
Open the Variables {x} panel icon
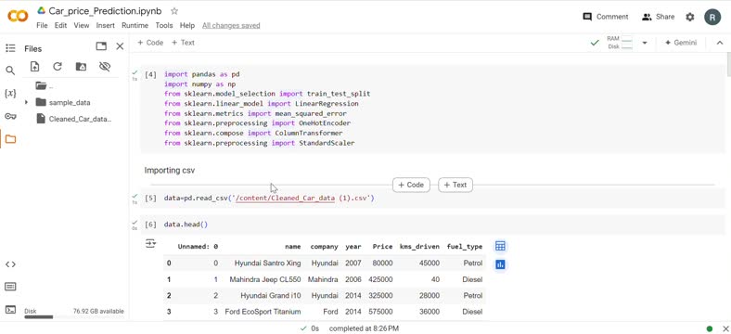click(x=10, y=94)
